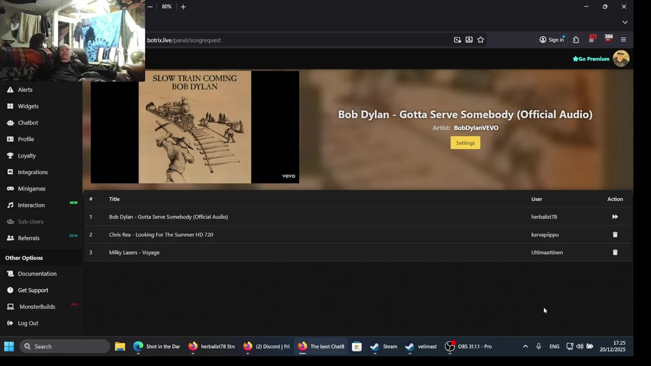Screen dimensions: 651x366
Task: Open song request Settings button
Action: click(465, 143)
